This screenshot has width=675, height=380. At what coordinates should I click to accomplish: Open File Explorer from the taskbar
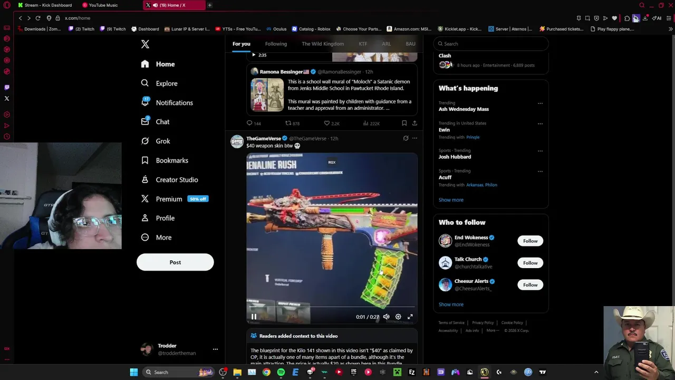[237, 372]
